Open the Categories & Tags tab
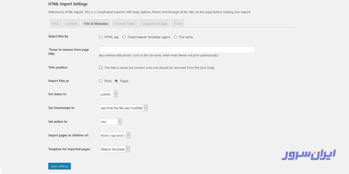This screenshot has width=349, height=174. (154, 24)
